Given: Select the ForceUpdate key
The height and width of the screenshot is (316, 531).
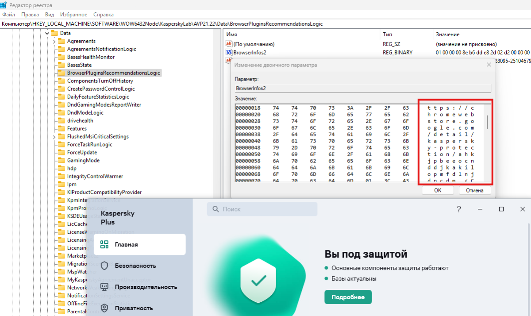Looking at the screenshot, I should [x=81, y=153].
